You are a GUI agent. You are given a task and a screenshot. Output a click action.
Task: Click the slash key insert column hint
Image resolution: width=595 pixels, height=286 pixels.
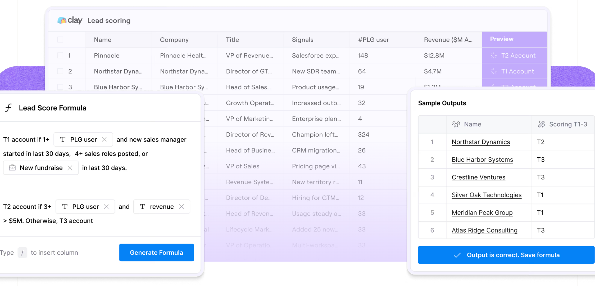click(22, 253)
